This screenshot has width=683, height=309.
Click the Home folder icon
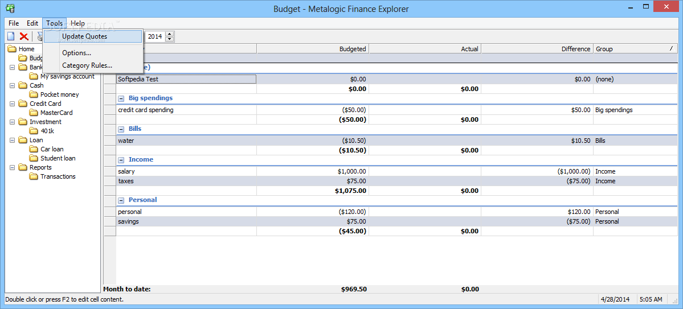pos(12,49)
